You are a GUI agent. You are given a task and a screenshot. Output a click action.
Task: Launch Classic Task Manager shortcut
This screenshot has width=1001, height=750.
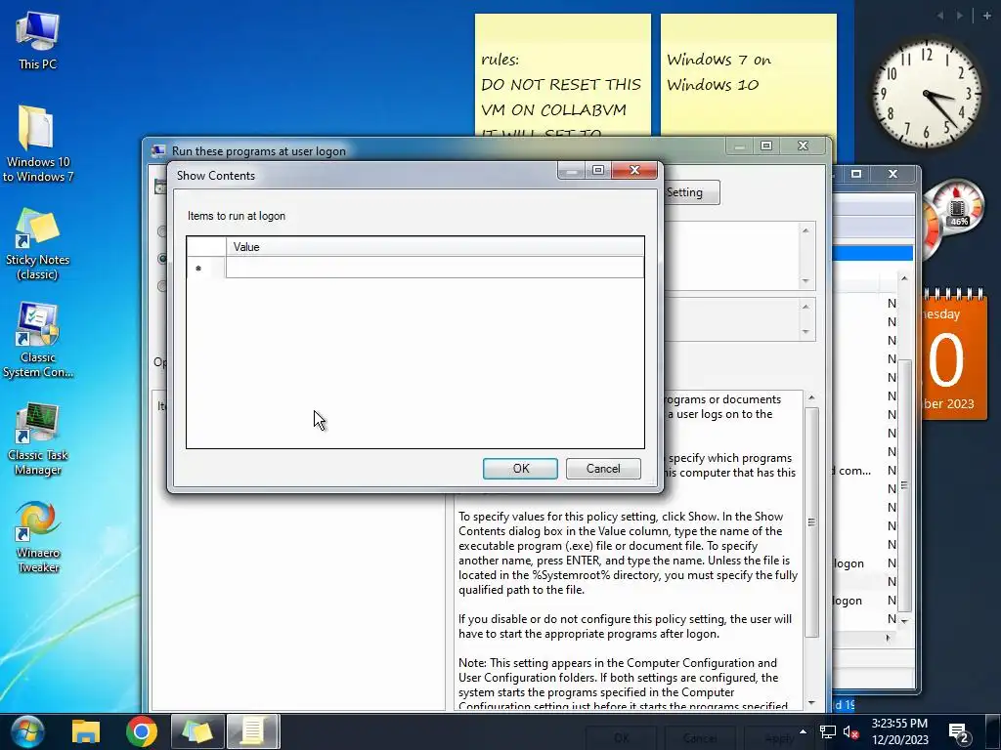pos(37,438)
